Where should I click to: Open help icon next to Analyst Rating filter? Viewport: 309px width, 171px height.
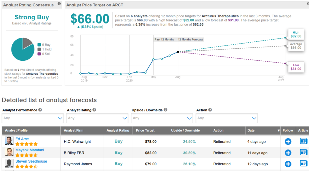[x=94, y=110]
